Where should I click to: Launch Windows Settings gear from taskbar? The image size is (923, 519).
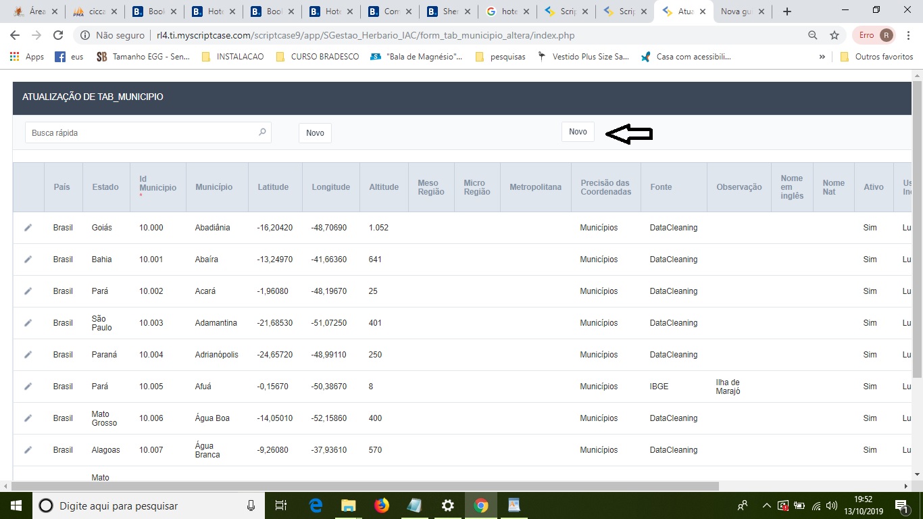pos(447,505)
